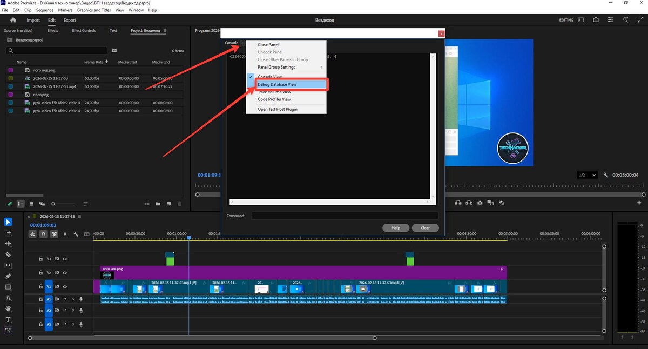
Task: Solo the A2 audio track
Action: [73, 311]
